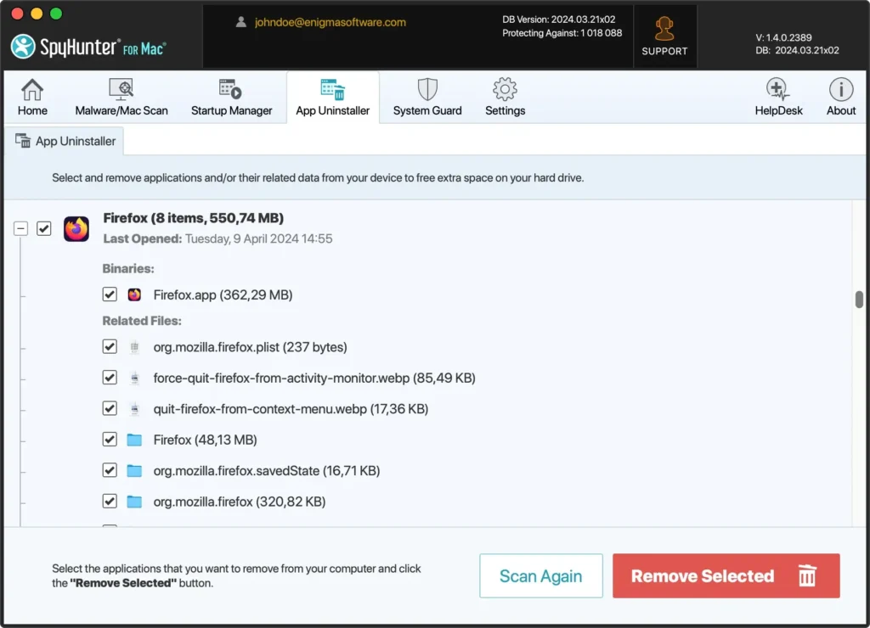Viewport: 870px width, 628px height.
Task: View the About page
Action: pos(840,95)
